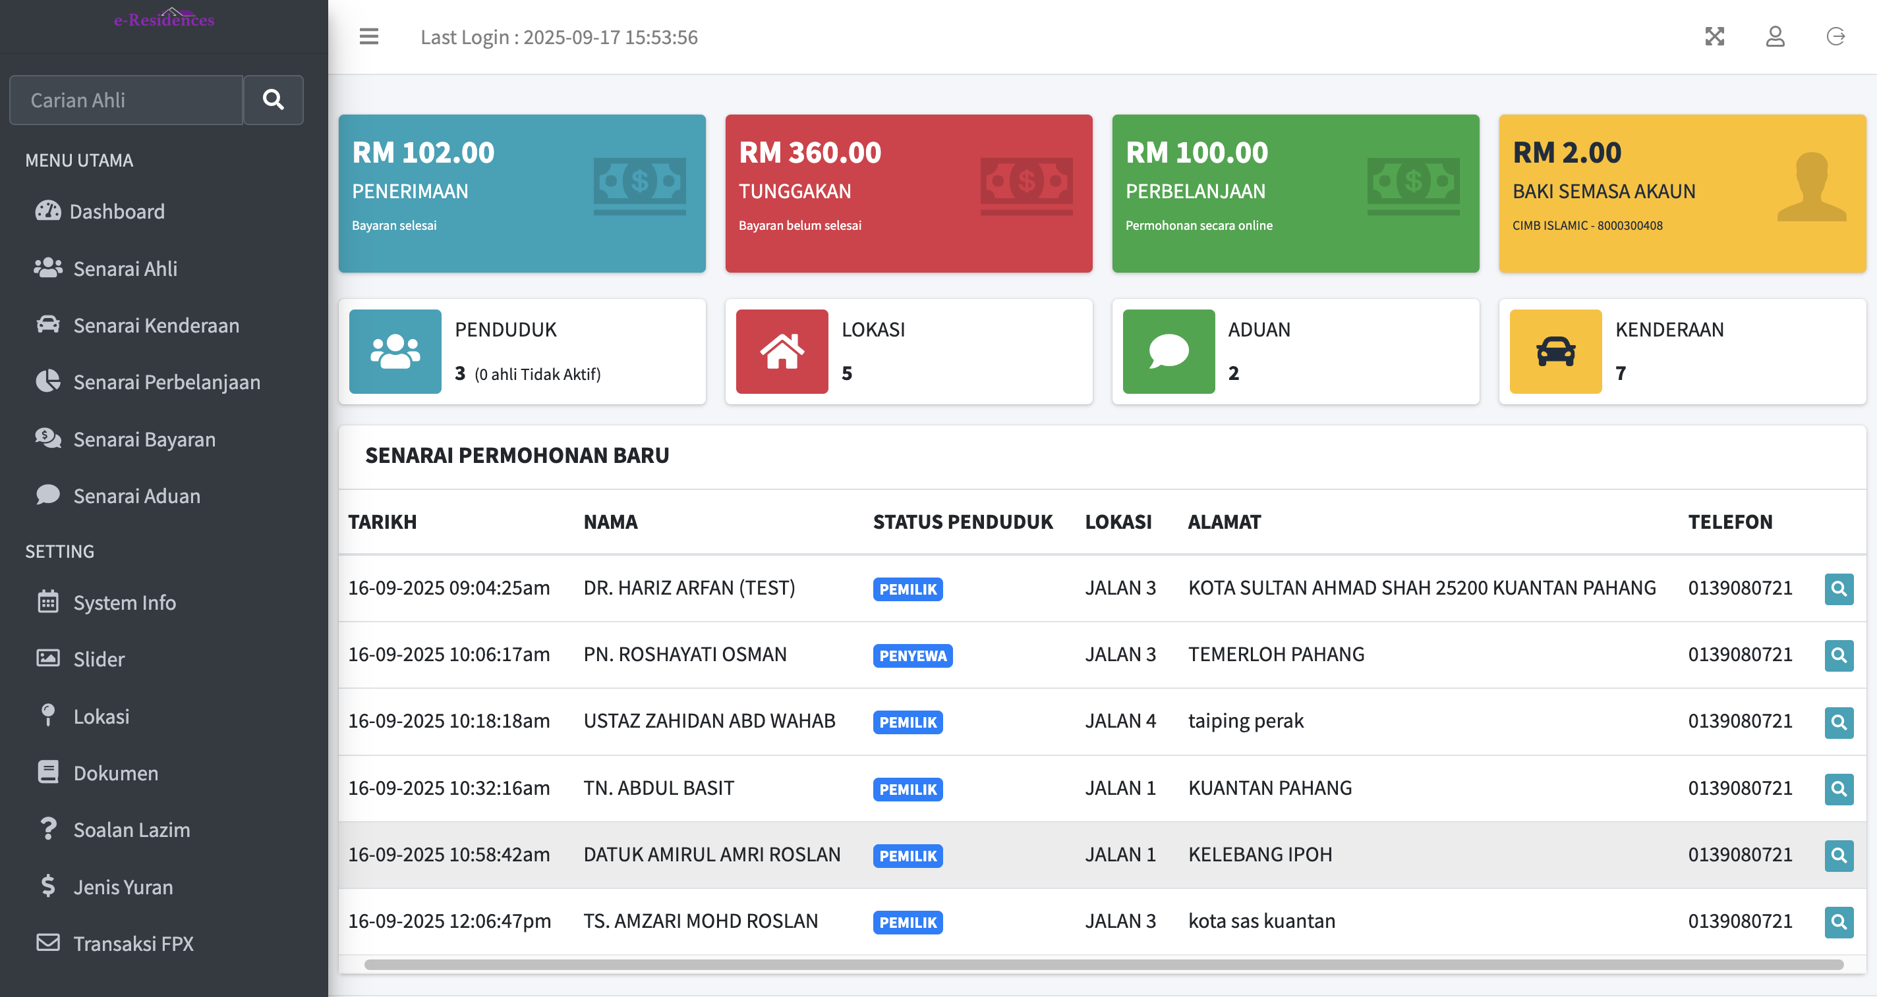Image resolution: width=1877 pixels, height=997 pixels.
Task: Log out via the logout arrow icon
Action: [1835, 36]
